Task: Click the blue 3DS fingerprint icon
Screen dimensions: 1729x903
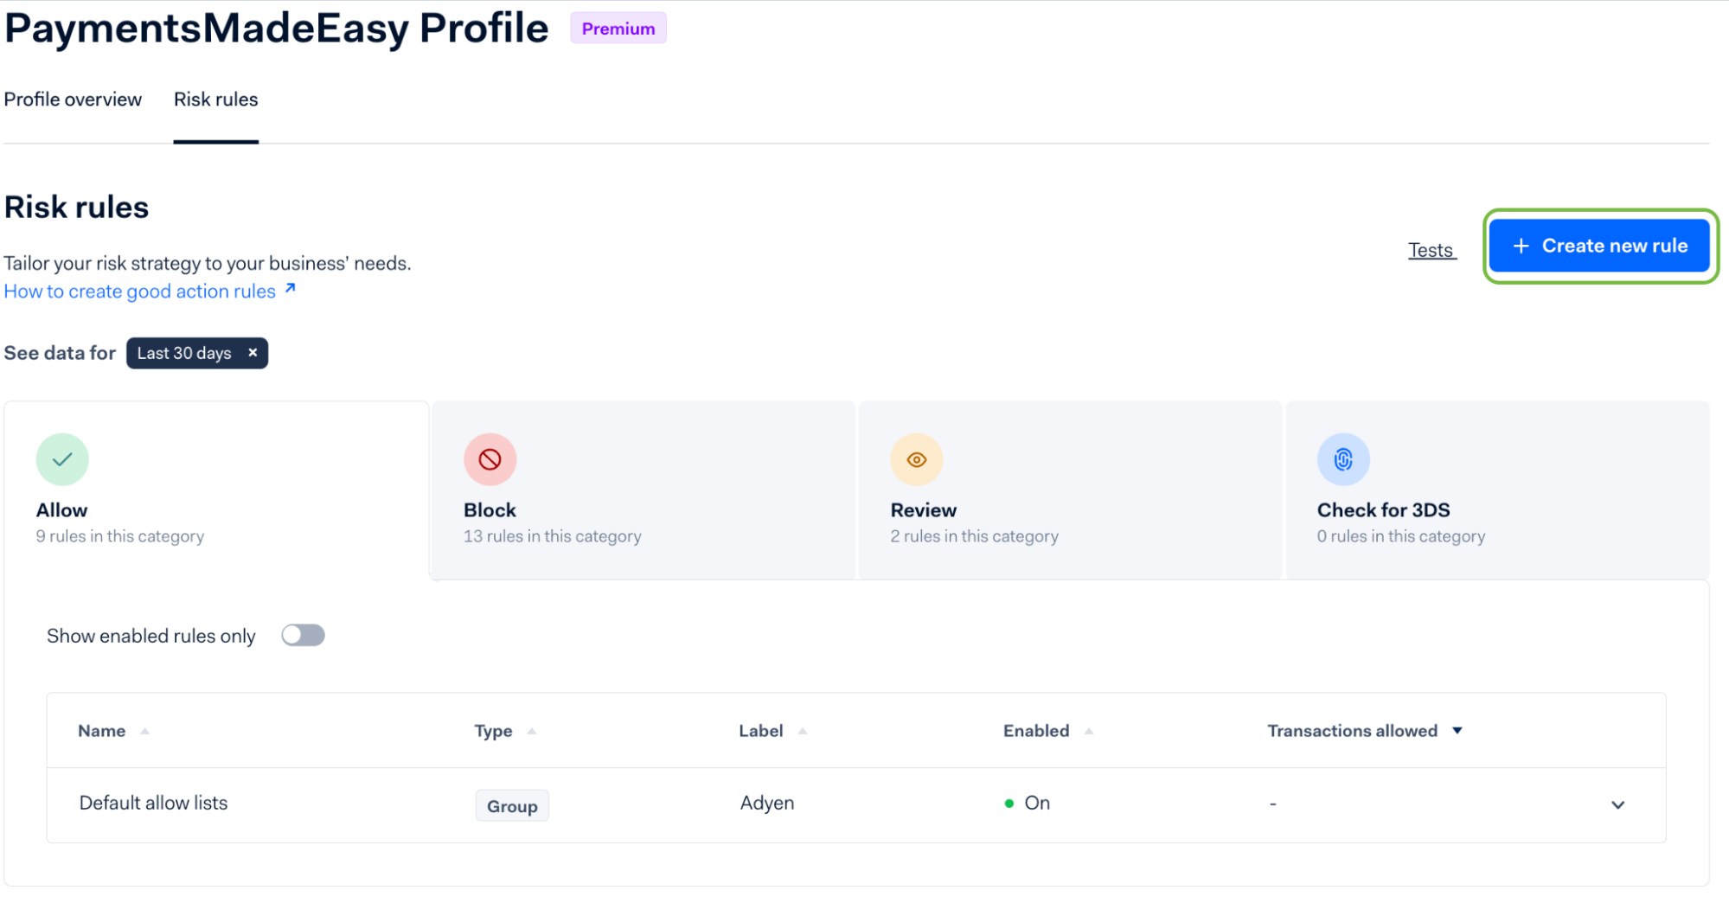Action: coord(1342,459)
